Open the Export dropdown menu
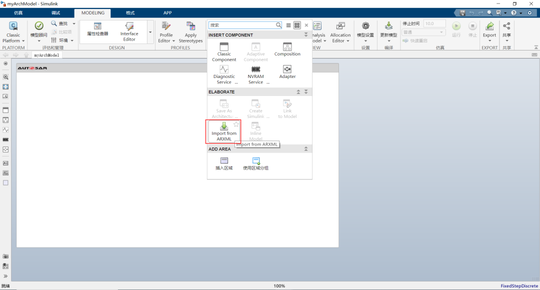 click(489, 41)
